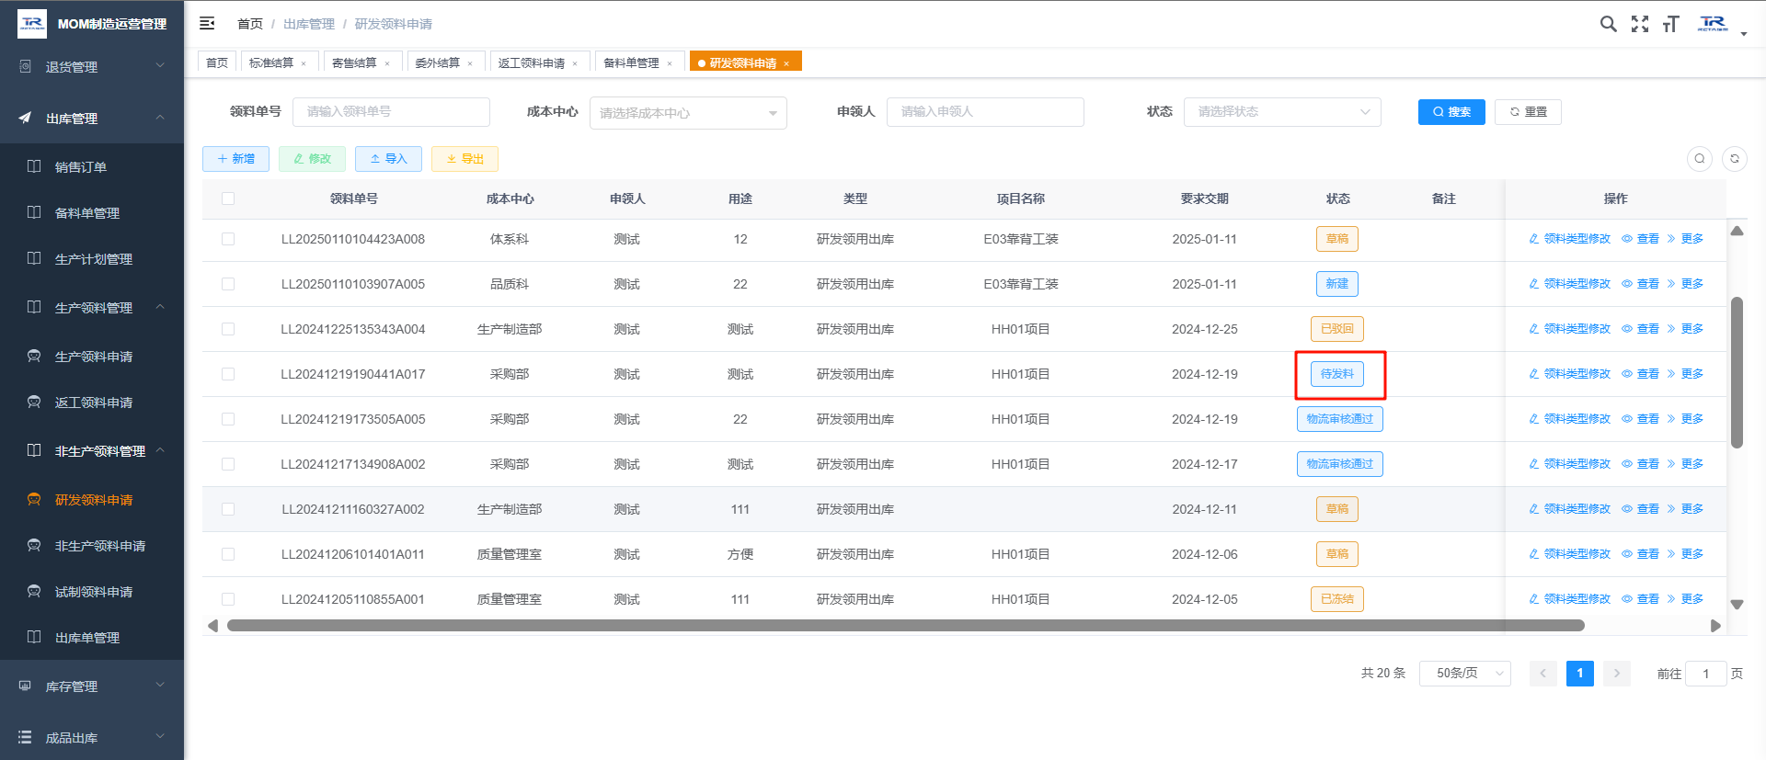The width and height of the screenshot is (1766, 760).
Task: Click the round show/hide search icon
Action: coord(1700,159)
